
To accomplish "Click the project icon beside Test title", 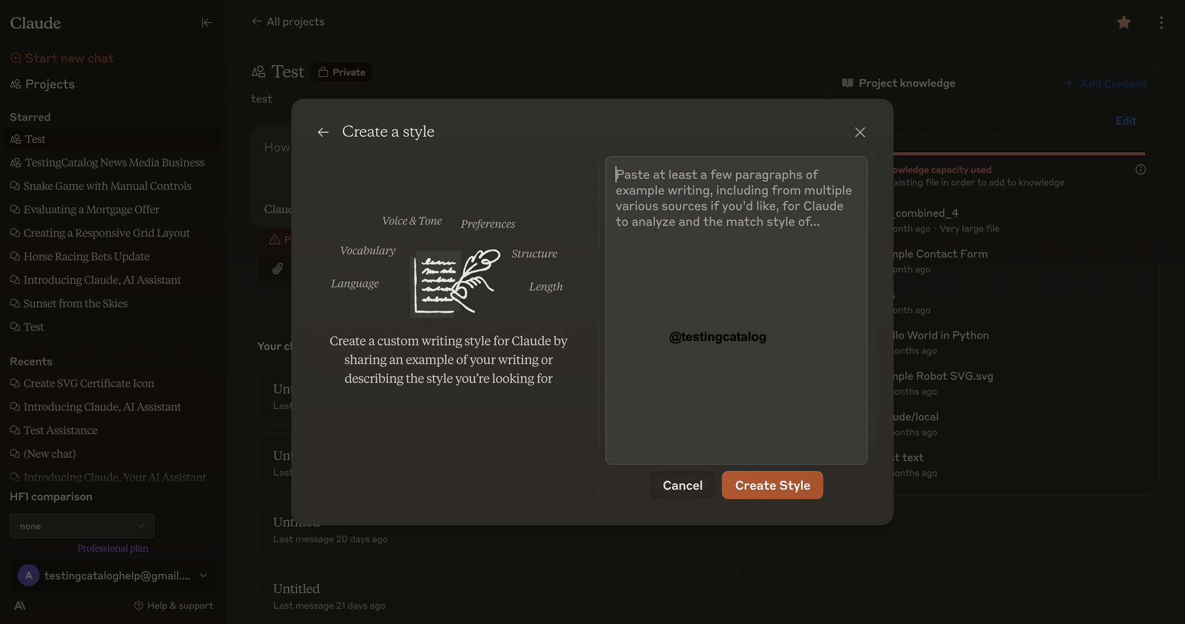I will (258, 72).
